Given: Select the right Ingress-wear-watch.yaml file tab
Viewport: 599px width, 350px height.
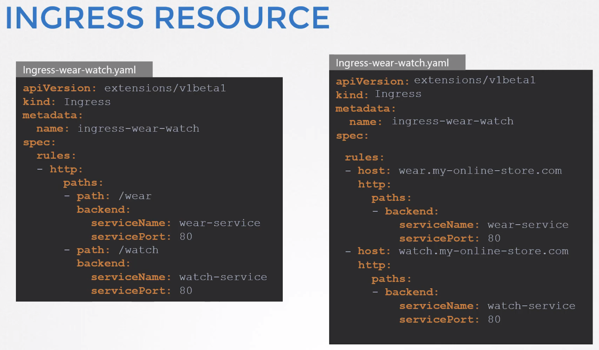Looking at the screenshot, I should 392,63.
